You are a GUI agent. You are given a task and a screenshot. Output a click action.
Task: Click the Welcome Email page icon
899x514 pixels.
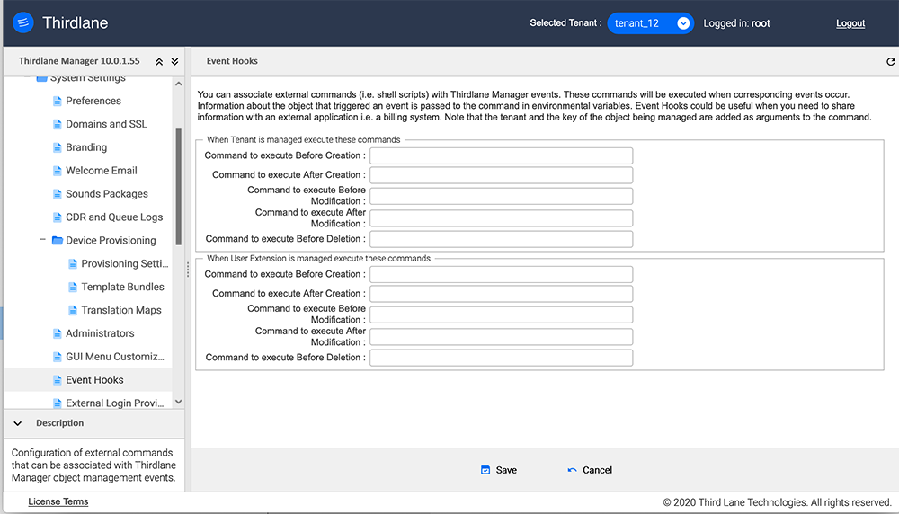coord(57,170)
